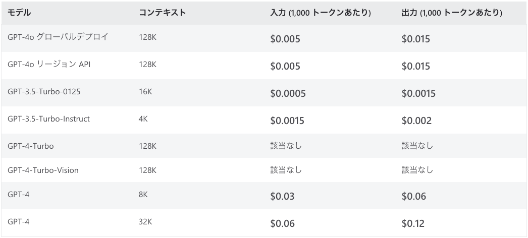Click the $0.002 output price
This screenshot has width=528, height=238.
pyautogui.click(x=416, y=121)
